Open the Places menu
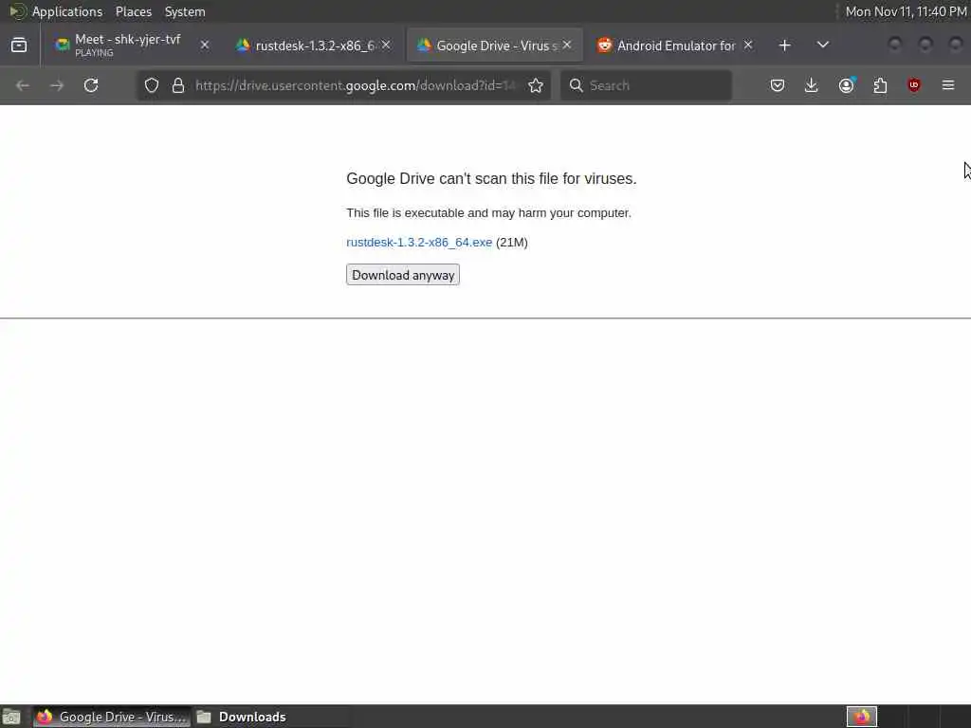 point(133,11)
